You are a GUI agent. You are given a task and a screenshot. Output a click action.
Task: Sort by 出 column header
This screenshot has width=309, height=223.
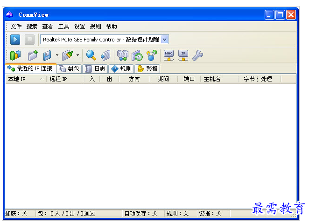pyautogui.click(x=109, y=79)
